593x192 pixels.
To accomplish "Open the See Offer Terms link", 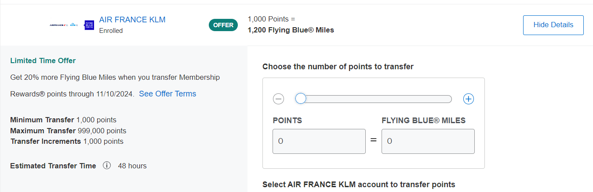I will [167, 94].
